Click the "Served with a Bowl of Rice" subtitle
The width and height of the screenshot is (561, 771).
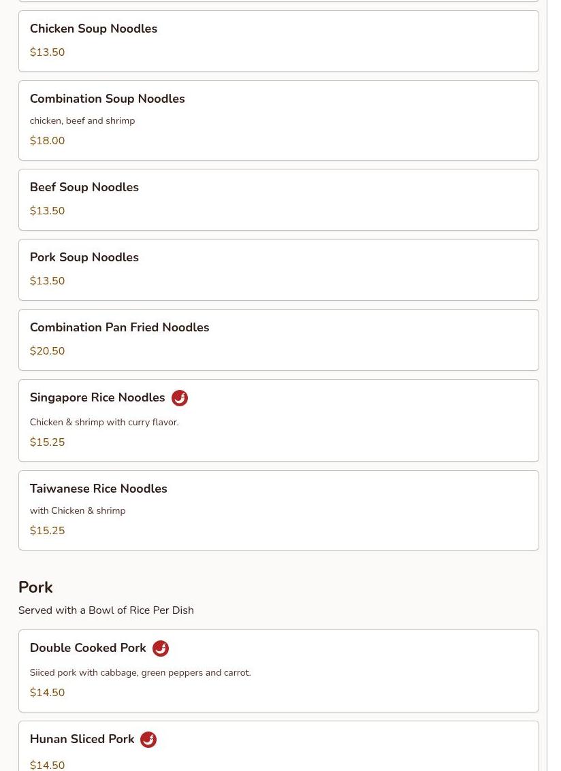[106, 610]
